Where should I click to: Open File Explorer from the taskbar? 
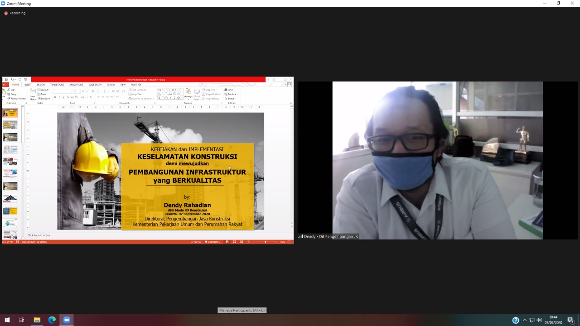[37, 320]
